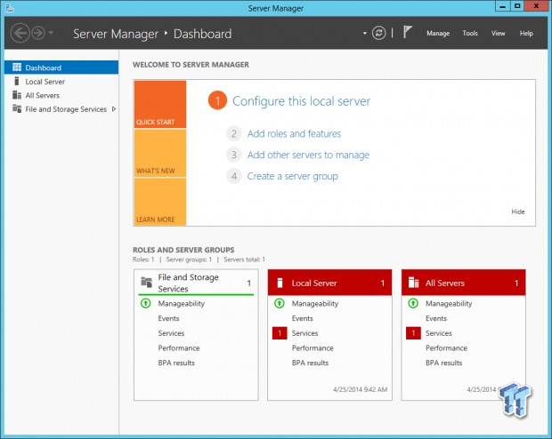This screenshot has width=552, height=439.
Task: Select Dashboard in the sidebar
Action: point(61,68)
